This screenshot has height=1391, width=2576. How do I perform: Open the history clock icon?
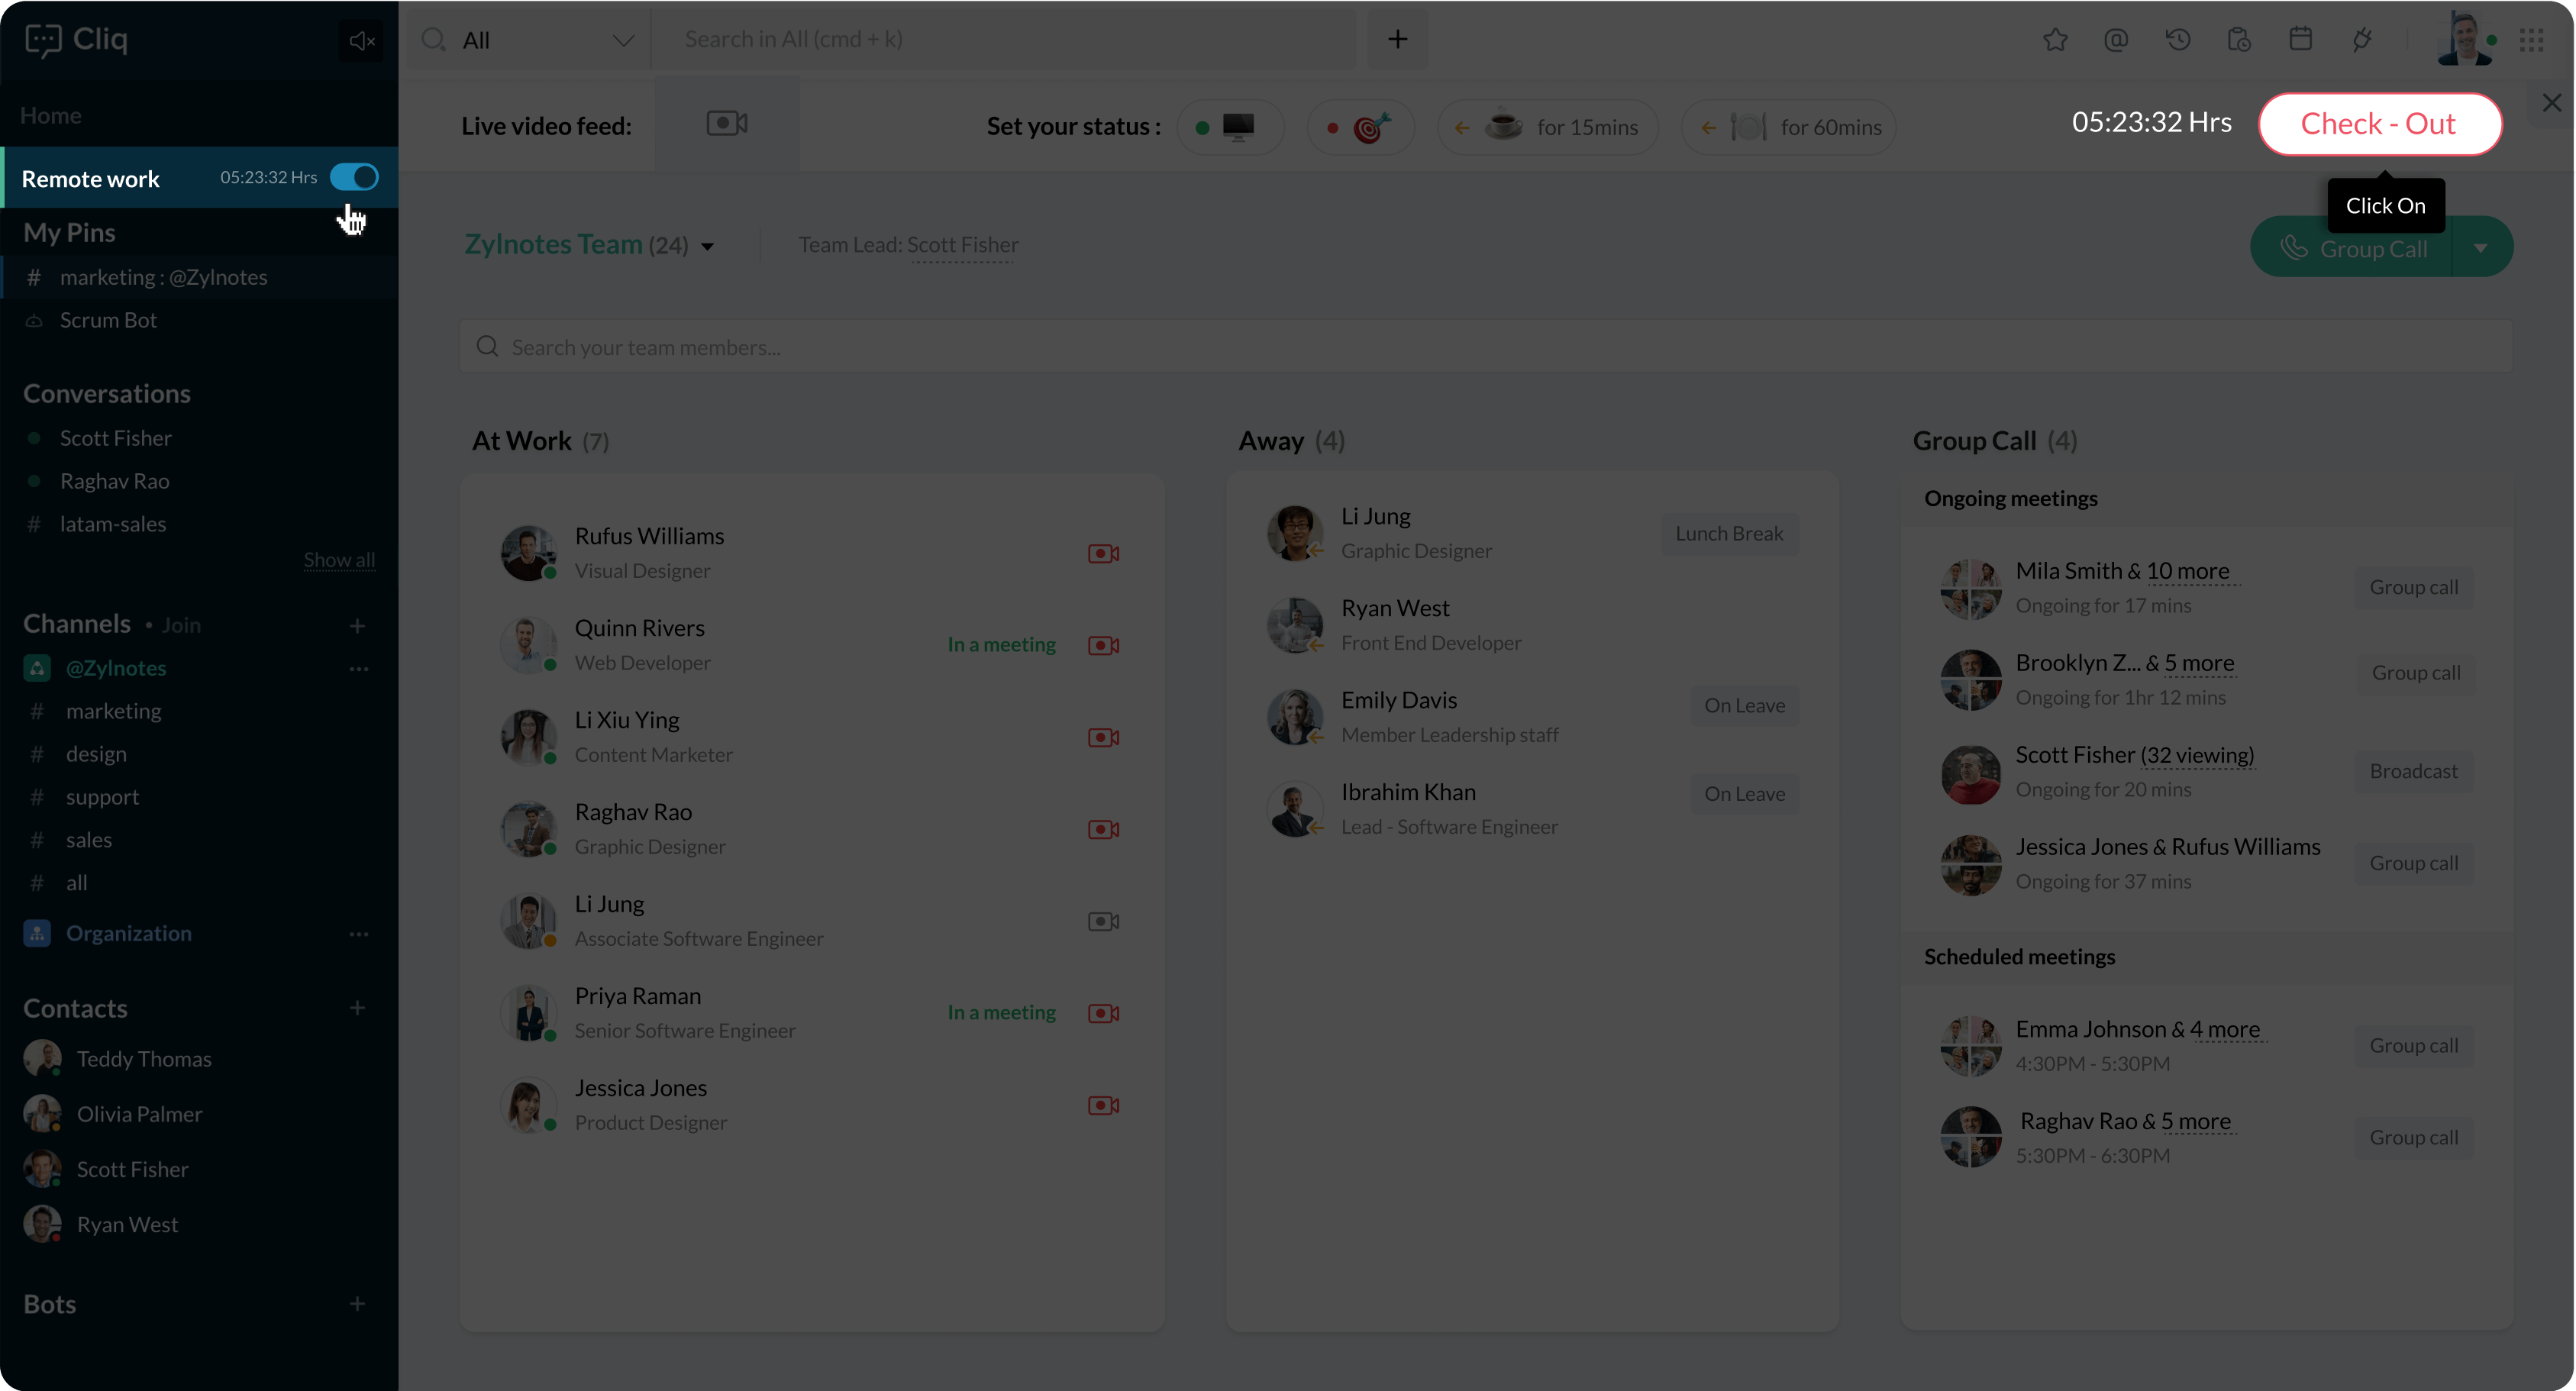coord(2177,40)
